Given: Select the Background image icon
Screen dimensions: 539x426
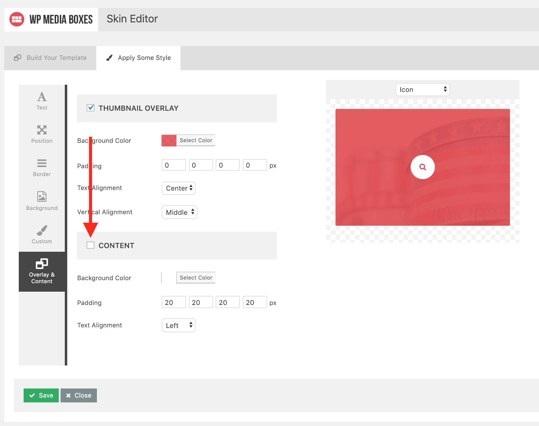Looking at the screenshot, I should pos(42,197).
